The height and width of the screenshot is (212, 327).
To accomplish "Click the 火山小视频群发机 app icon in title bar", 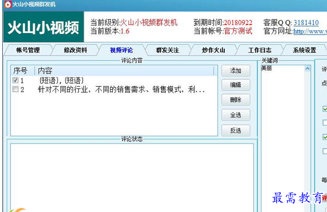I will (8, 5).
